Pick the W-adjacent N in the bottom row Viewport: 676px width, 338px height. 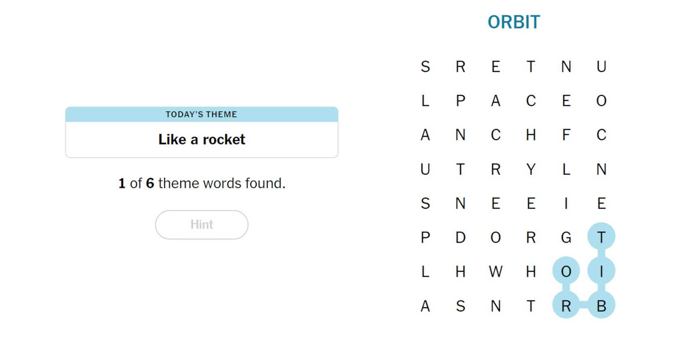coord(496,306)
